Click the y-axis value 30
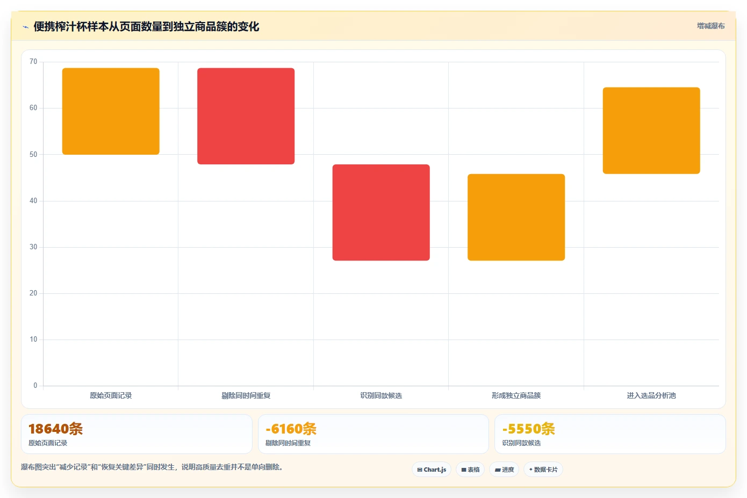The image size is (747, 498). pyautogui.click(x=33, y=247)
